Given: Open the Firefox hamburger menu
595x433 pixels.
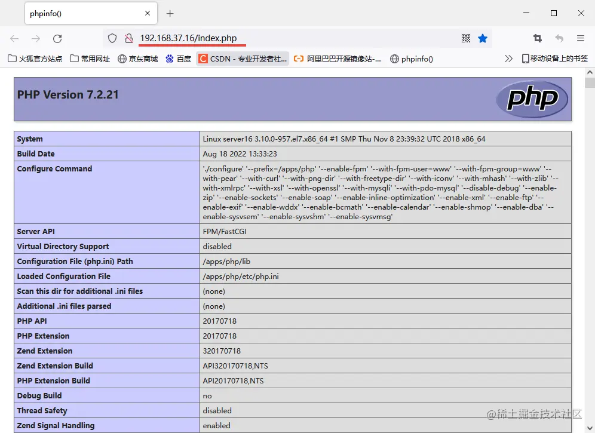Looking at the screenshot, I should pyautogui.click(x=581, y=38).
